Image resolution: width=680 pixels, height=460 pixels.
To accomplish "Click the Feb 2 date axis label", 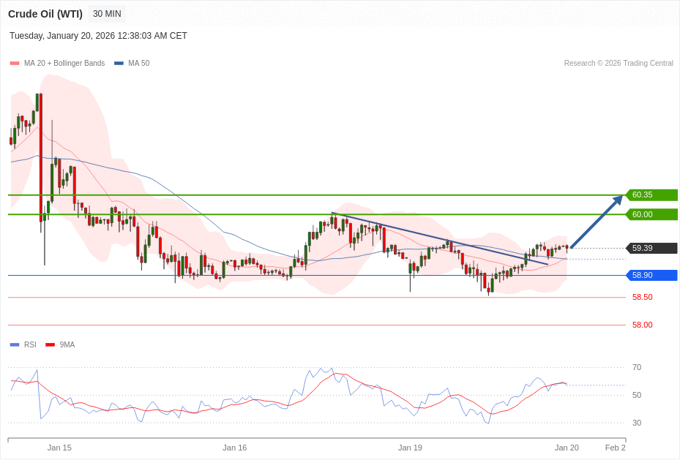I will (615, 448).
